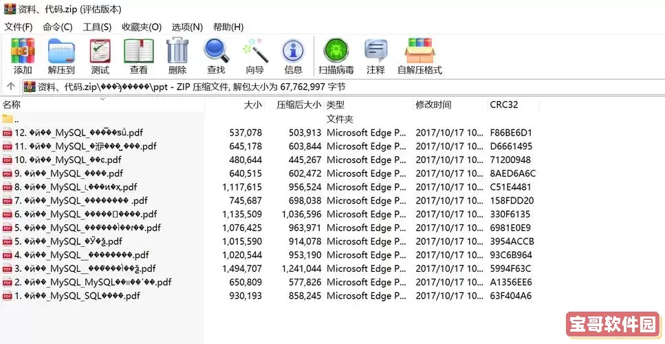Click CRC32 value 63F404A6
The height and width of the screenshot is (344, 665).
tap(511, 296)
